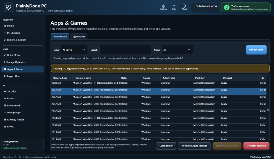Switch to Installed apps tab
Image resolution: width=274 pixels, height=159 pixels.
click(60, 37)
